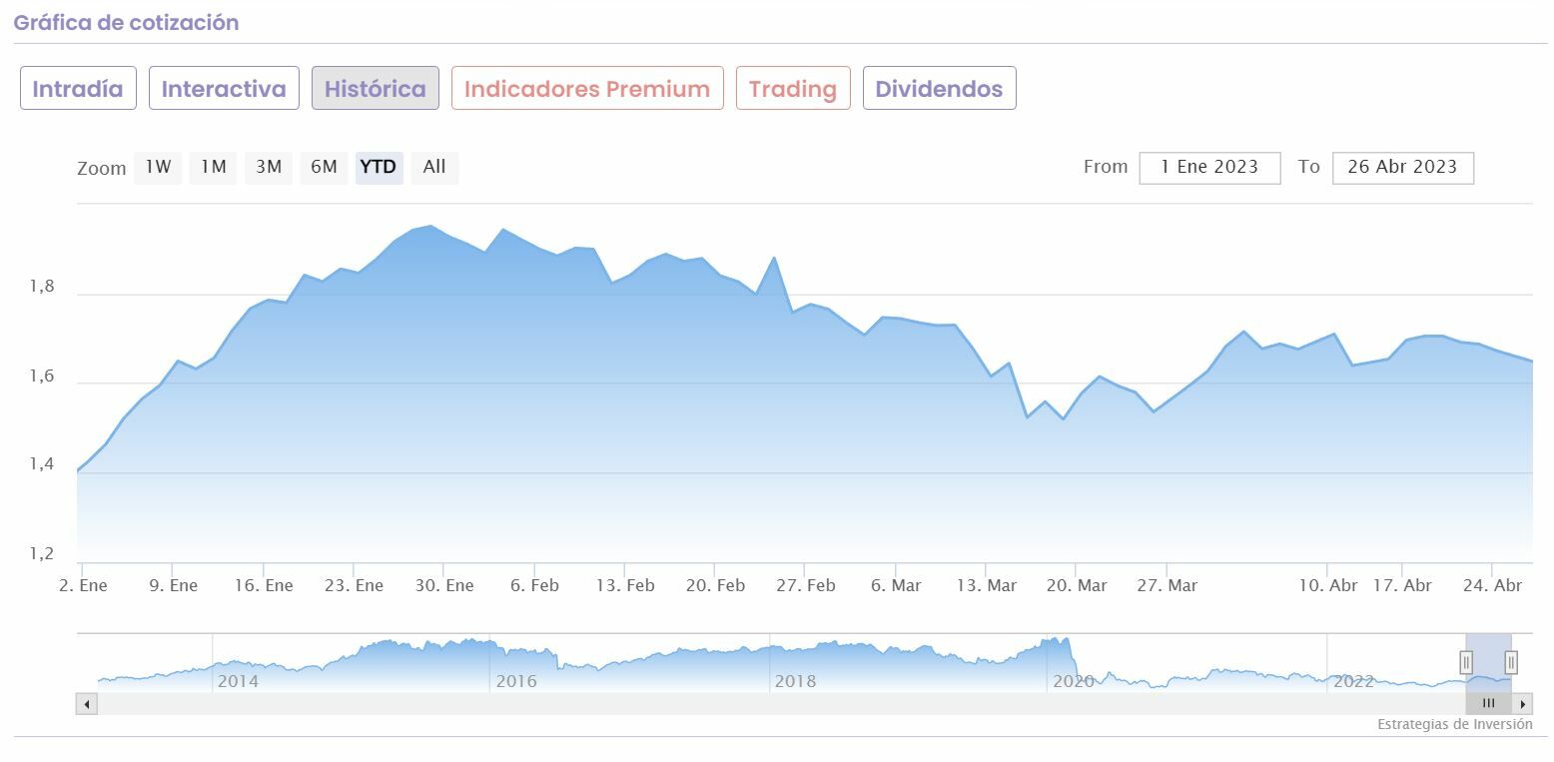Screen dimensions: 1554x762
Task: Click the horizontal scrollbar thumb grip
Action: coord(1488,704)
